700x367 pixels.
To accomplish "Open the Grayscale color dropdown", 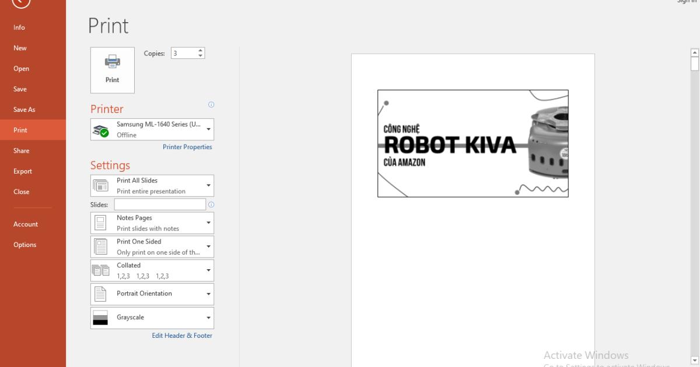I will click(152, 318).
